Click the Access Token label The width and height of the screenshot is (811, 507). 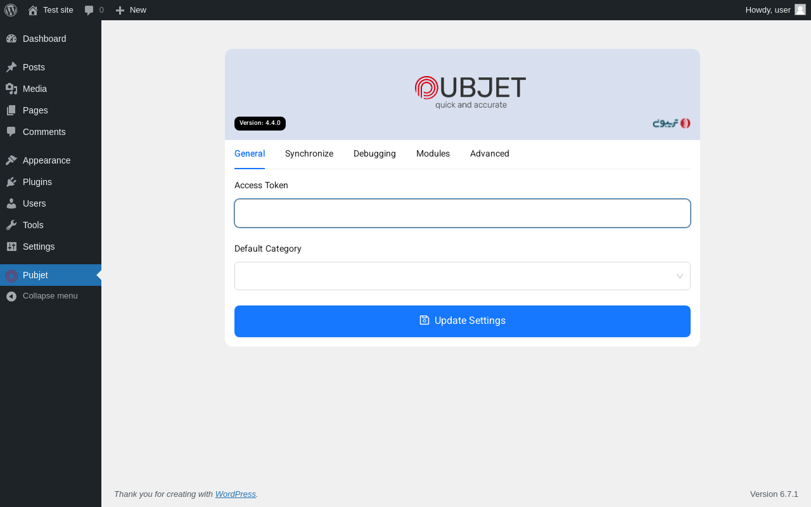261,186
